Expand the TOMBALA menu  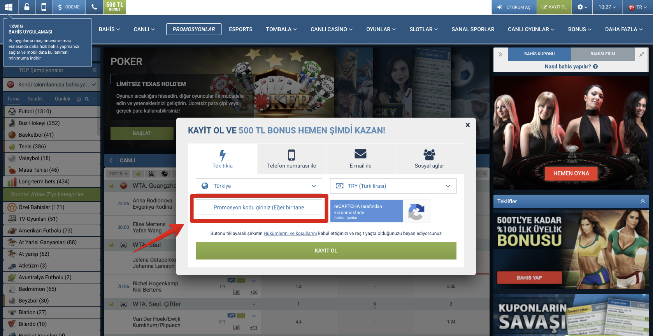click(x=281, y=29)
